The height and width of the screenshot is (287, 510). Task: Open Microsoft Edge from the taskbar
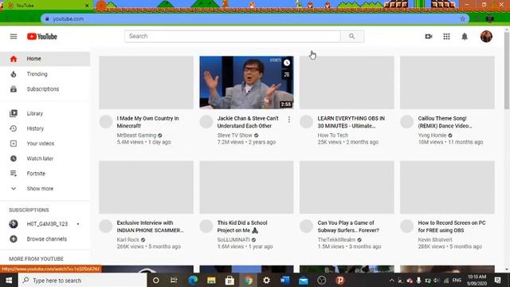(x=193, y=280)
